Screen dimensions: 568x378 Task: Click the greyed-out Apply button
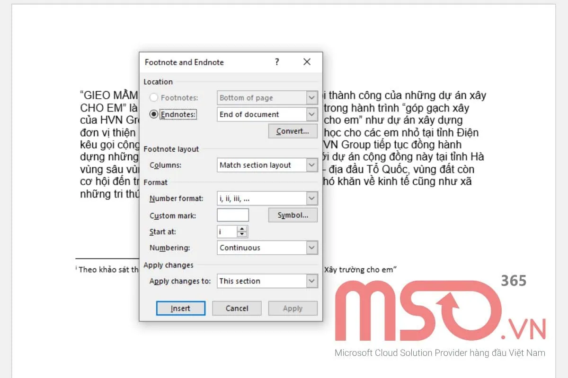pos(293,309)
